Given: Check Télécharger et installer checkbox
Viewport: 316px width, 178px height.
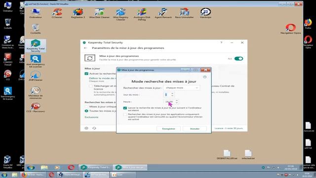Looking at the screenshot, I should coord(91,86).
